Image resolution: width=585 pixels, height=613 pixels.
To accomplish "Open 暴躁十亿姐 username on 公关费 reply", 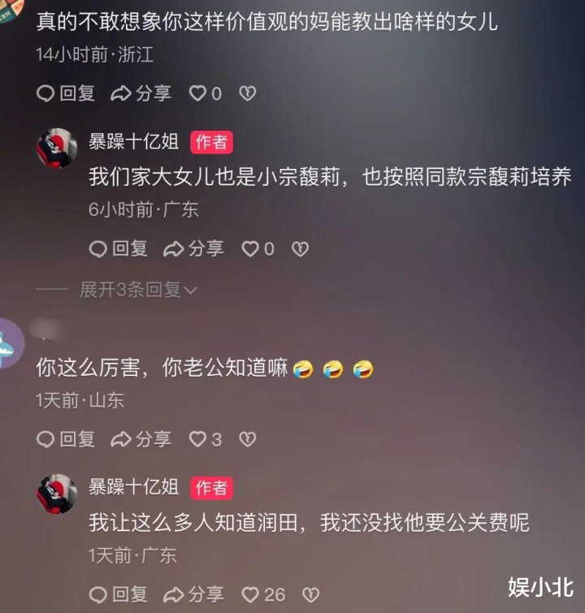I will point(134,487).
